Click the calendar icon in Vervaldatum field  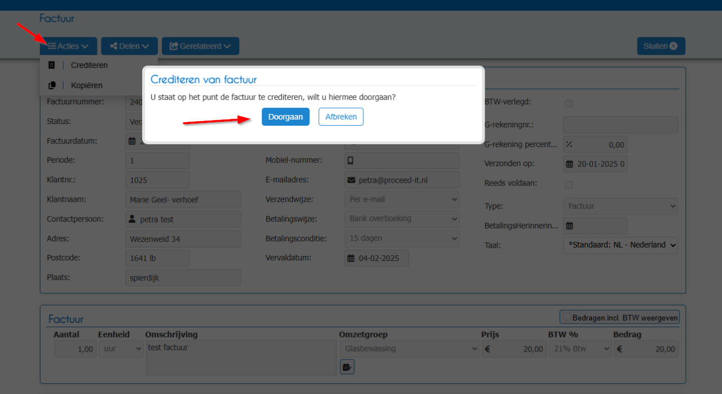[351, 258]
